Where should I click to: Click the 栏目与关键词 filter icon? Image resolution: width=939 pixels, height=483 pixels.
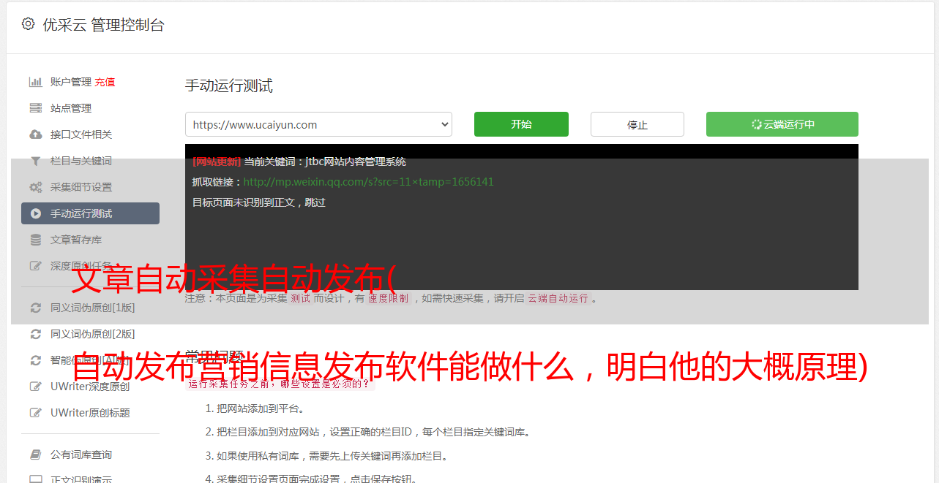tap(35, 161)
